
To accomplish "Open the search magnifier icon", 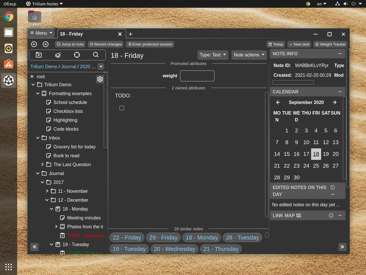I will pos(96,55).
